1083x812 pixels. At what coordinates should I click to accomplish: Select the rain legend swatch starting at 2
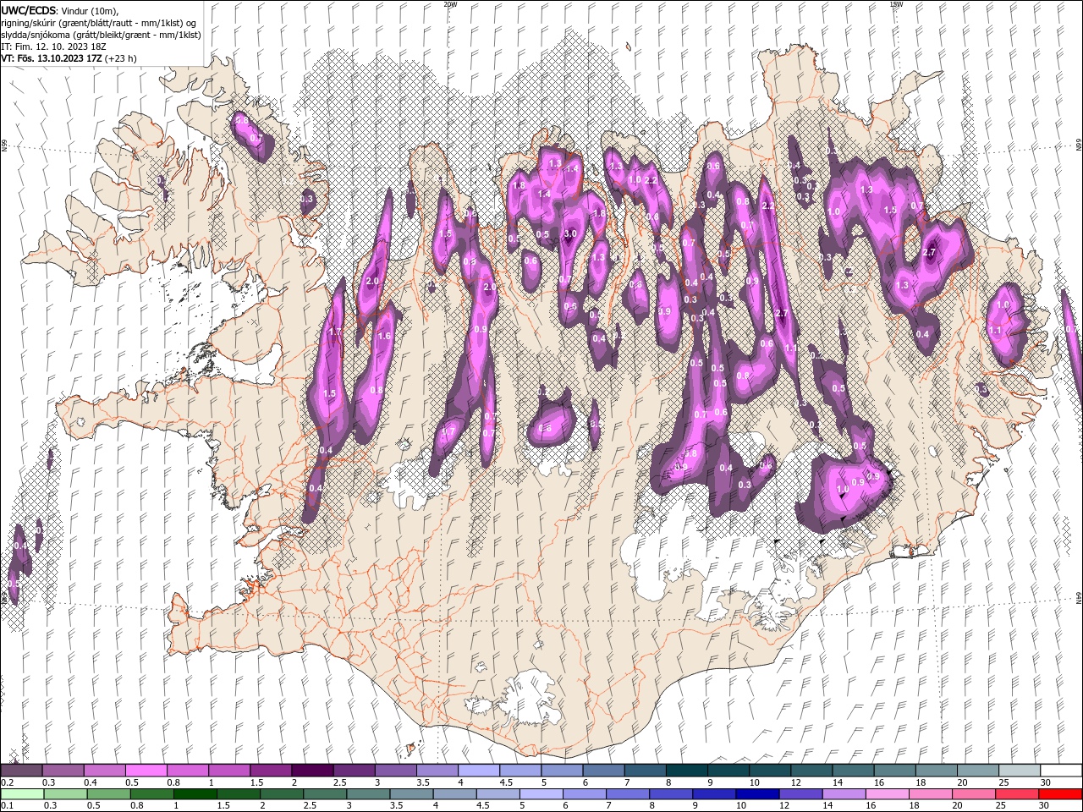point(281,793)
